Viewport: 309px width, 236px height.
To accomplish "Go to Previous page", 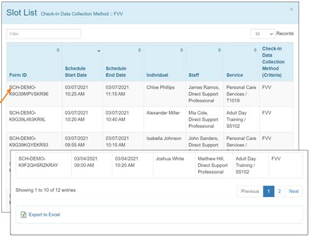I will [x=250, y=191].
